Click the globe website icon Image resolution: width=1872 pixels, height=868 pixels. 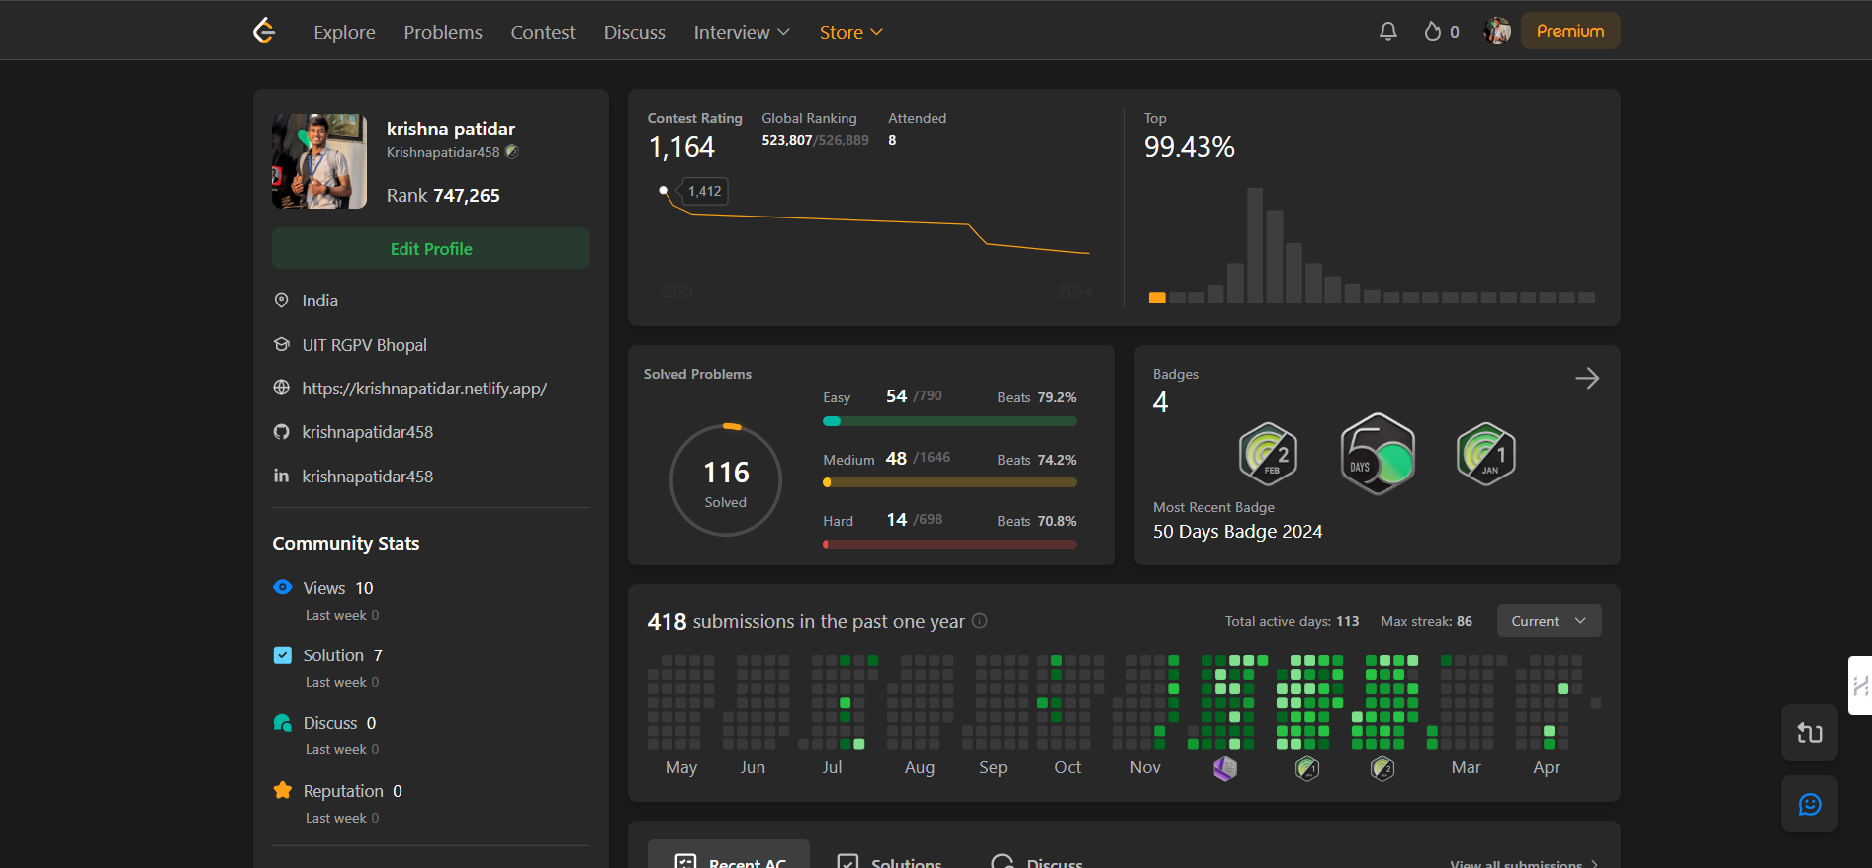point(282,388)
